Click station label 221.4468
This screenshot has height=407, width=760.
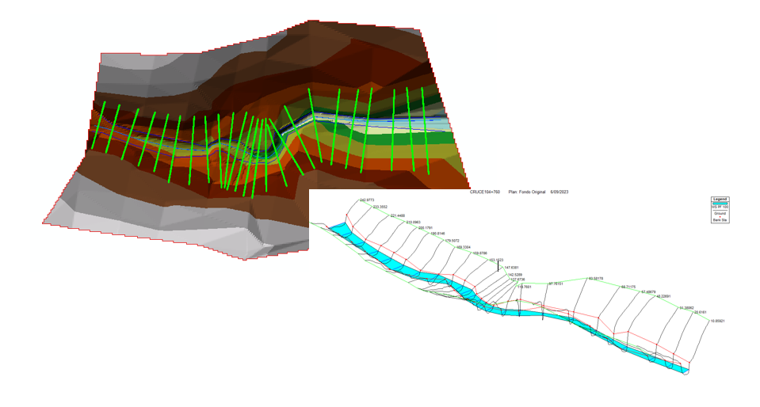(398, 215)
